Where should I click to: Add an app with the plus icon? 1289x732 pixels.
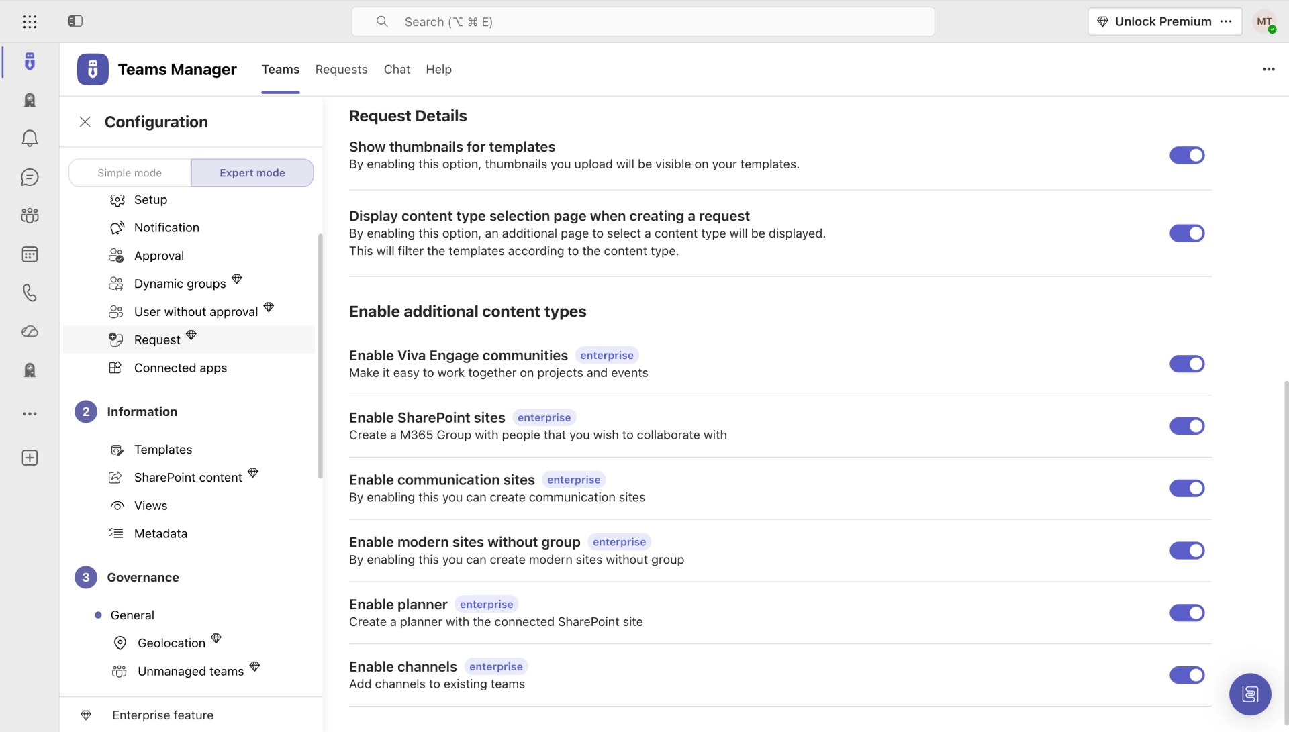point(30,458)
